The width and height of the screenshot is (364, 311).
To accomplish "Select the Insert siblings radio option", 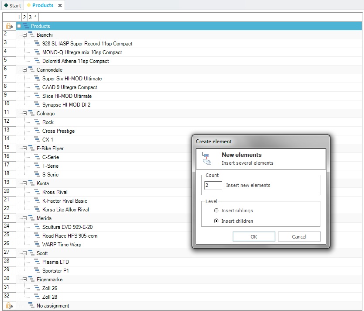I will tap(216, 211).
